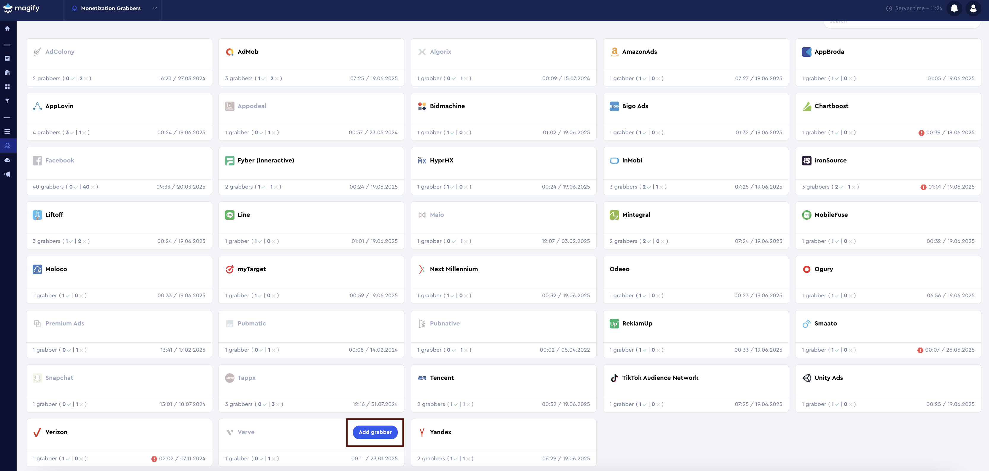This screenshot has width=989, height=471.
Task: Click the megaphone icon in sidebar
Action: pyautogui.click(x=7, y=174)
